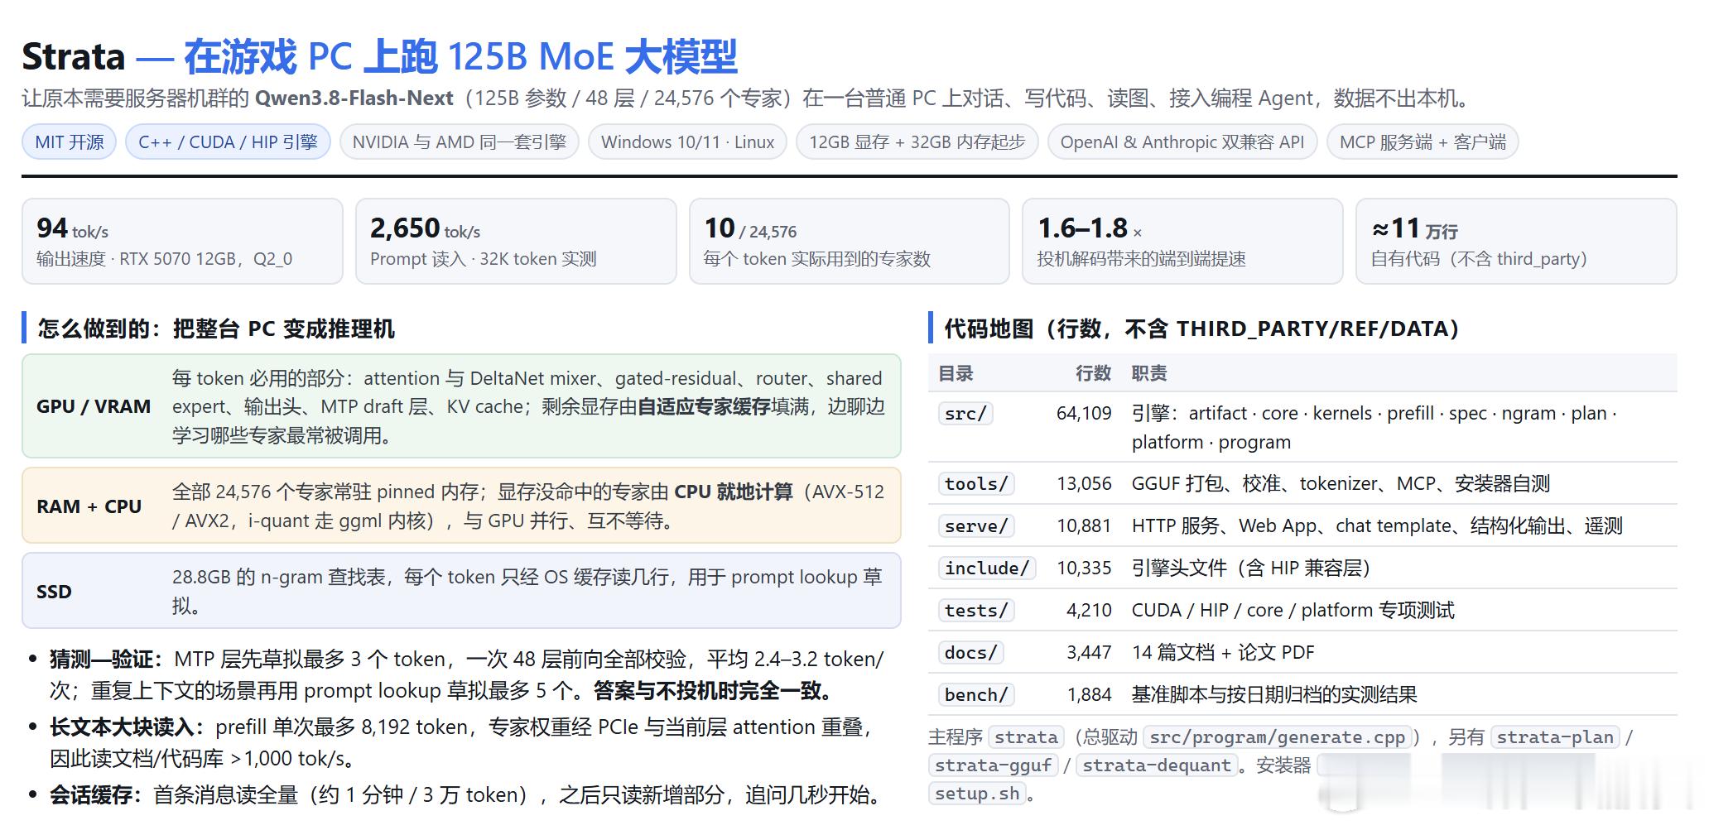The height and width of the screenshot is (830, 1709).
Task: Click the 'src/' directory cell
Action: tap(965, 413)
